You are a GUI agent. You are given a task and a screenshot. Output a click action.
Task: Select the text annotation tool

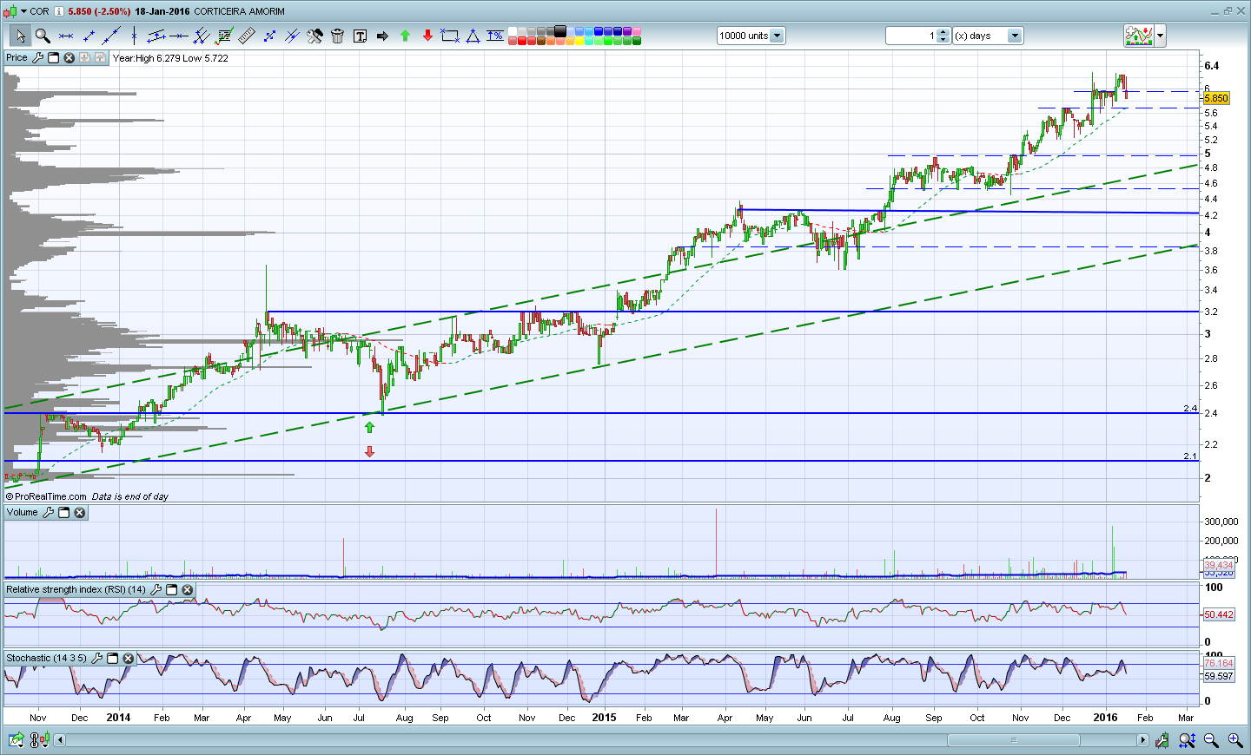pos(360,36)
